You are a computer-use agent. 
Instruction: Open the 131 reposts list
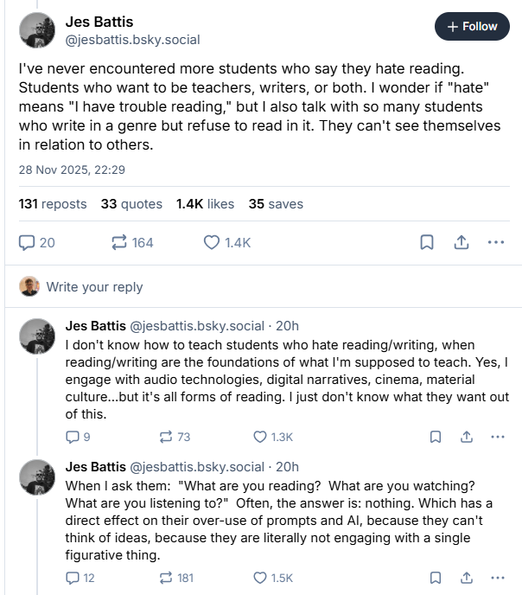pyautogui.click(x=53, y=204)
